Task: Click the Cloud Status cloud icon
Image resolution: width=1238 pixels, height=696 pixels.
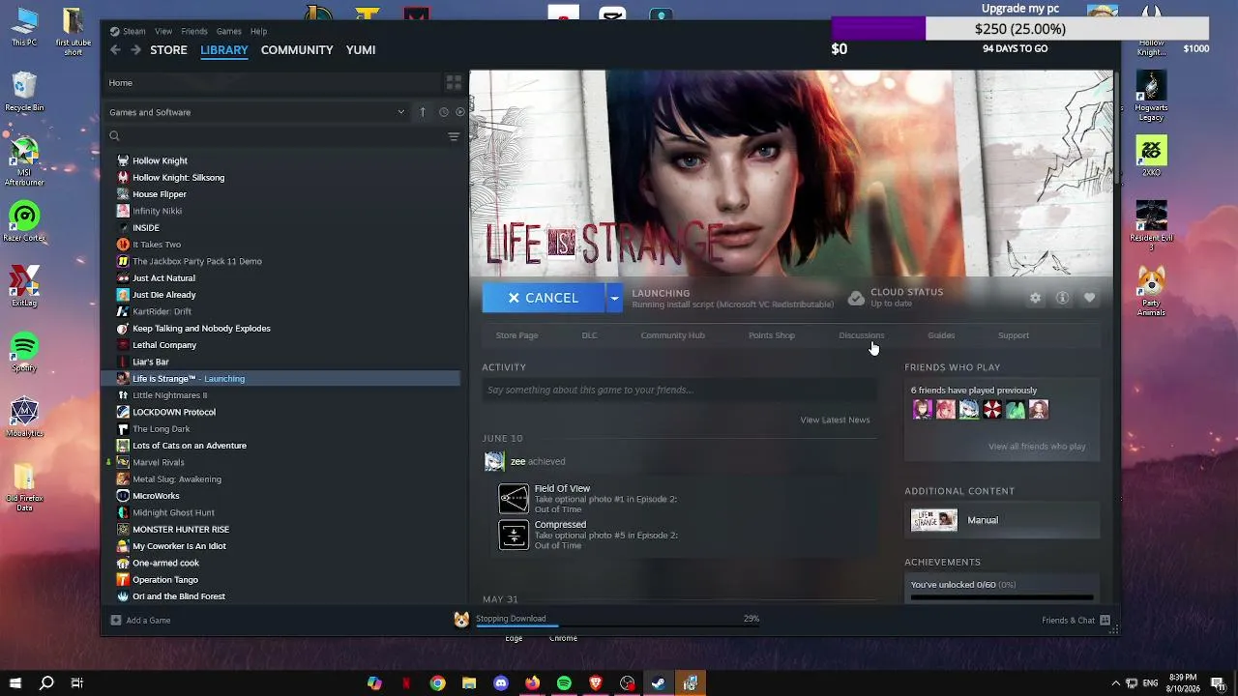Action: [x=856, y=298]
